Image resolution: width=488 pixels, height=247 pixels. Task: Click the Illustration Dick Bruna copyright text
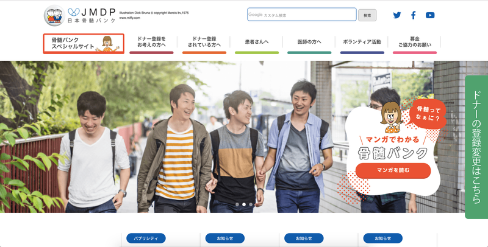point(154,13)
